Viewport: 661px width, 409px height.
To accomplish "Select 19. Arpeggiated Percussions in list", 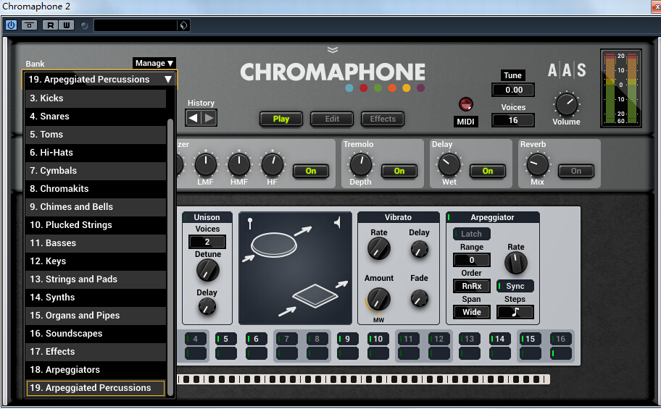I will pos(95,388).
